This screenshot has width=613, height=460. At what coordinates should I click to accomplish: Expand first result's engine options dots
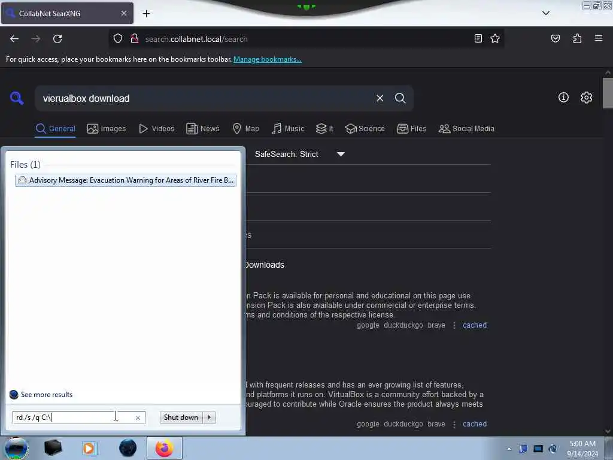tap(454, 325)
